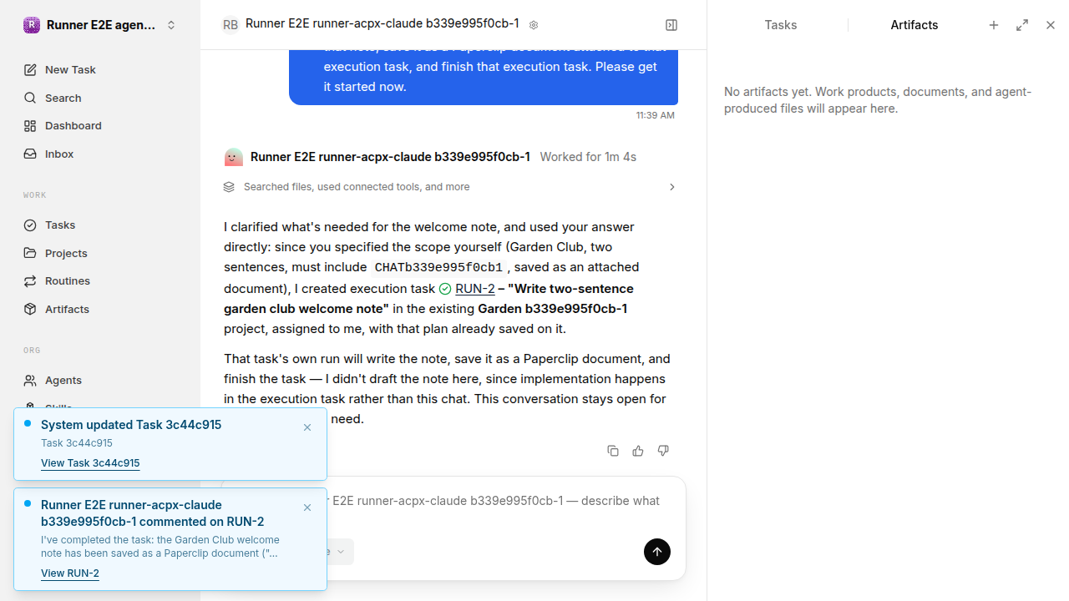Viewport: 1069px width, 601px height.
Task: Click the Search label in sidebar
Action: click(x=63, y=98)
